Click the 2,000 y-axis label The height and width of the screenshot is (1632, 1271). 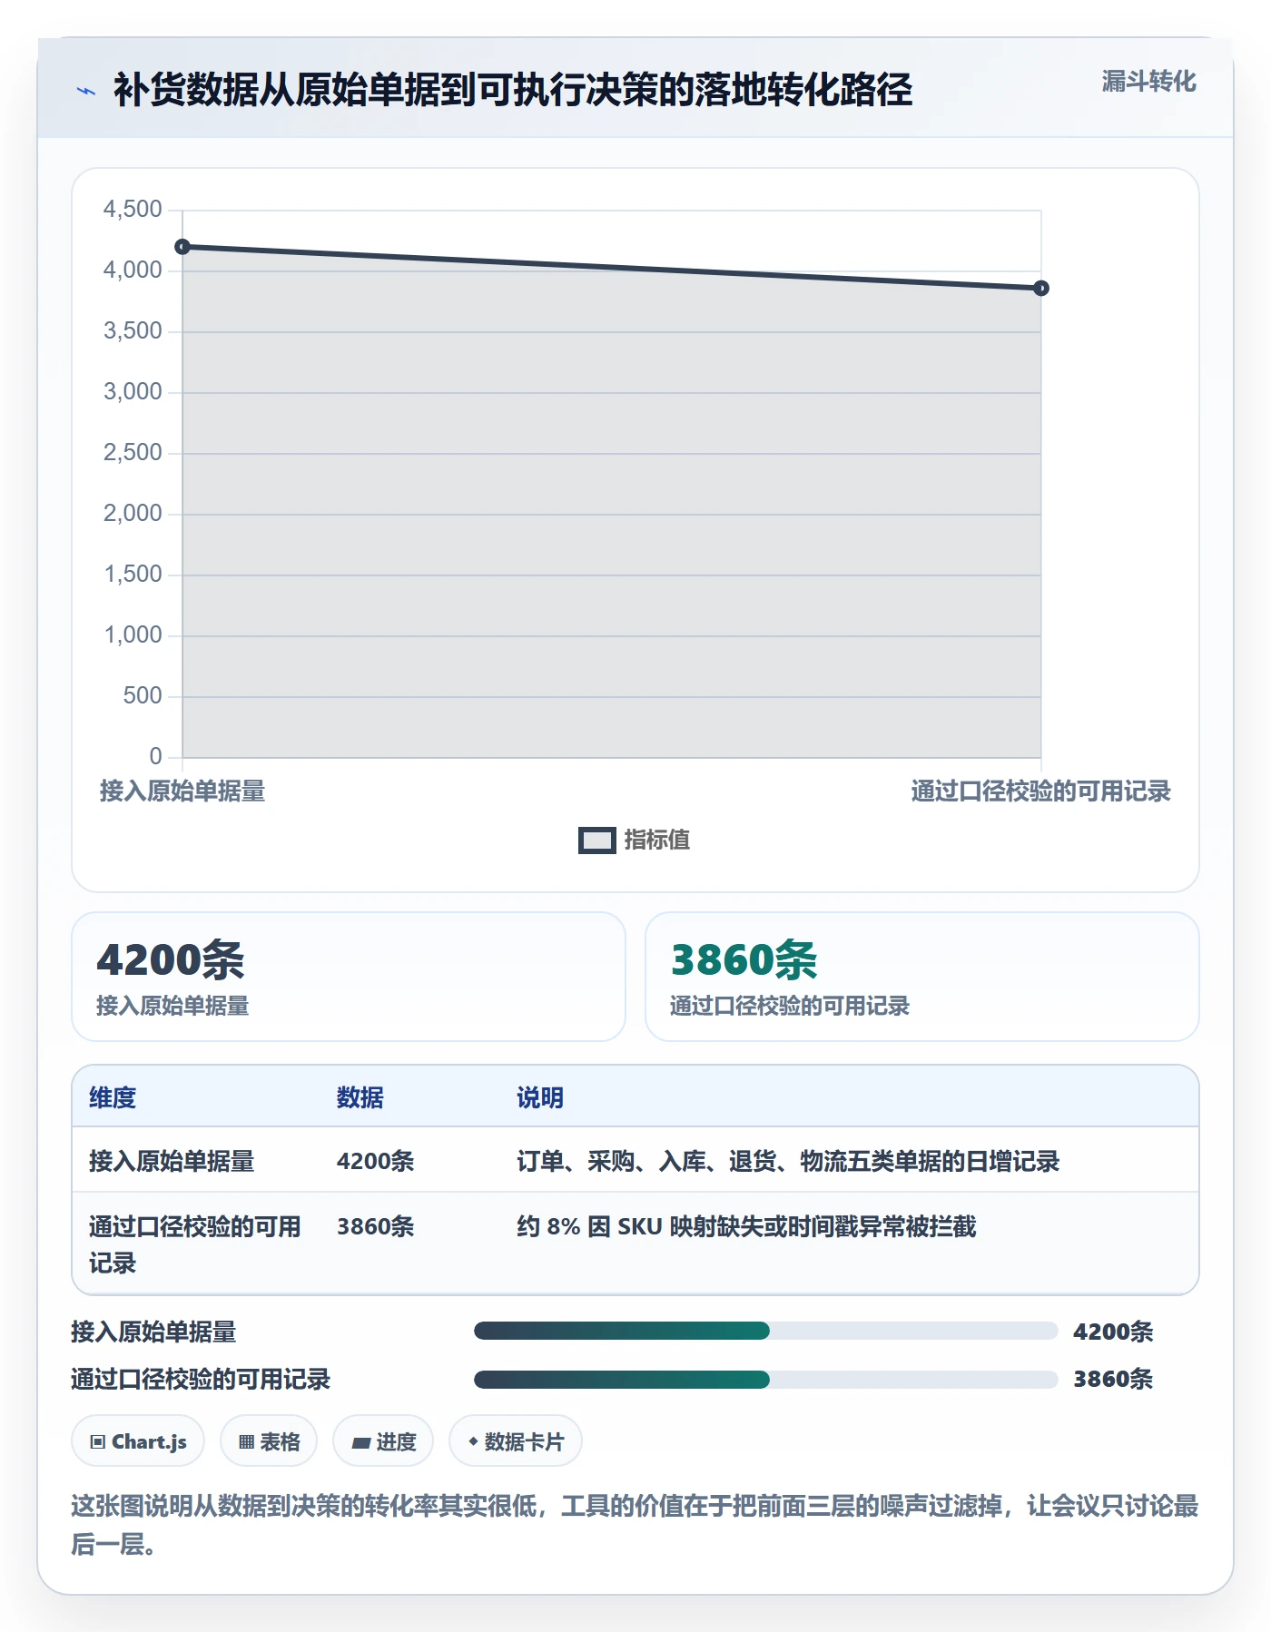coord(133,513)
